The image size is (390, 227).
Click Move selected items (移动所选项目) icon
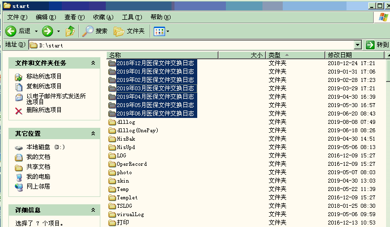click(x=19, y=77)
